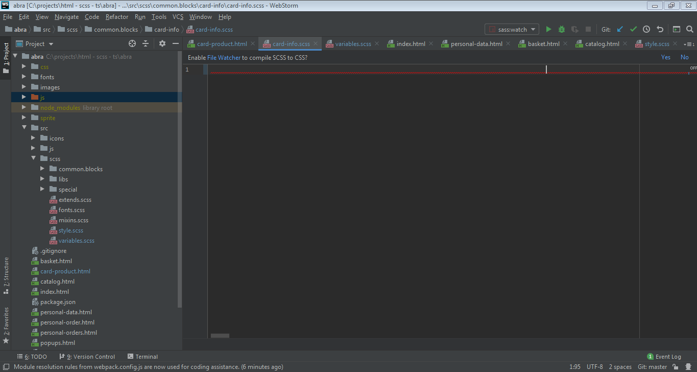Screen dimensions: 697x372
Task: Open Run Anything window icon
Action: 677,30
